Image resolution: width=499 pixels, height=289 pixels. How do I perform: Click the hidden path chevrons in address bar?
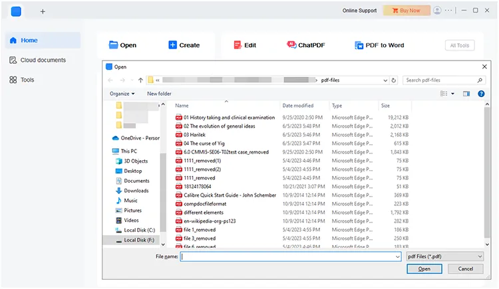point(158,80)
